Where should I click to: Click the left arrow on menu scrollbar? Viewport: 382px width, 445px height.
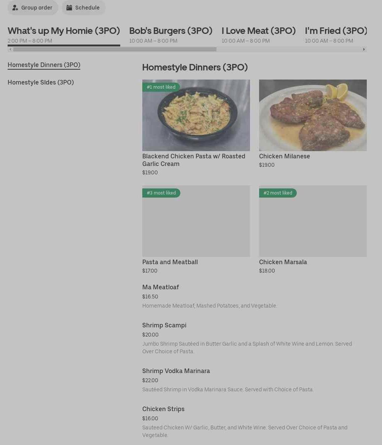10,49
